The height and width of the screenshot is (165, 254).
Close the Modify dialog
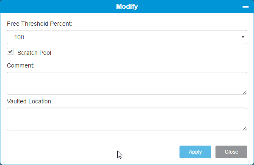click(231, 152)
